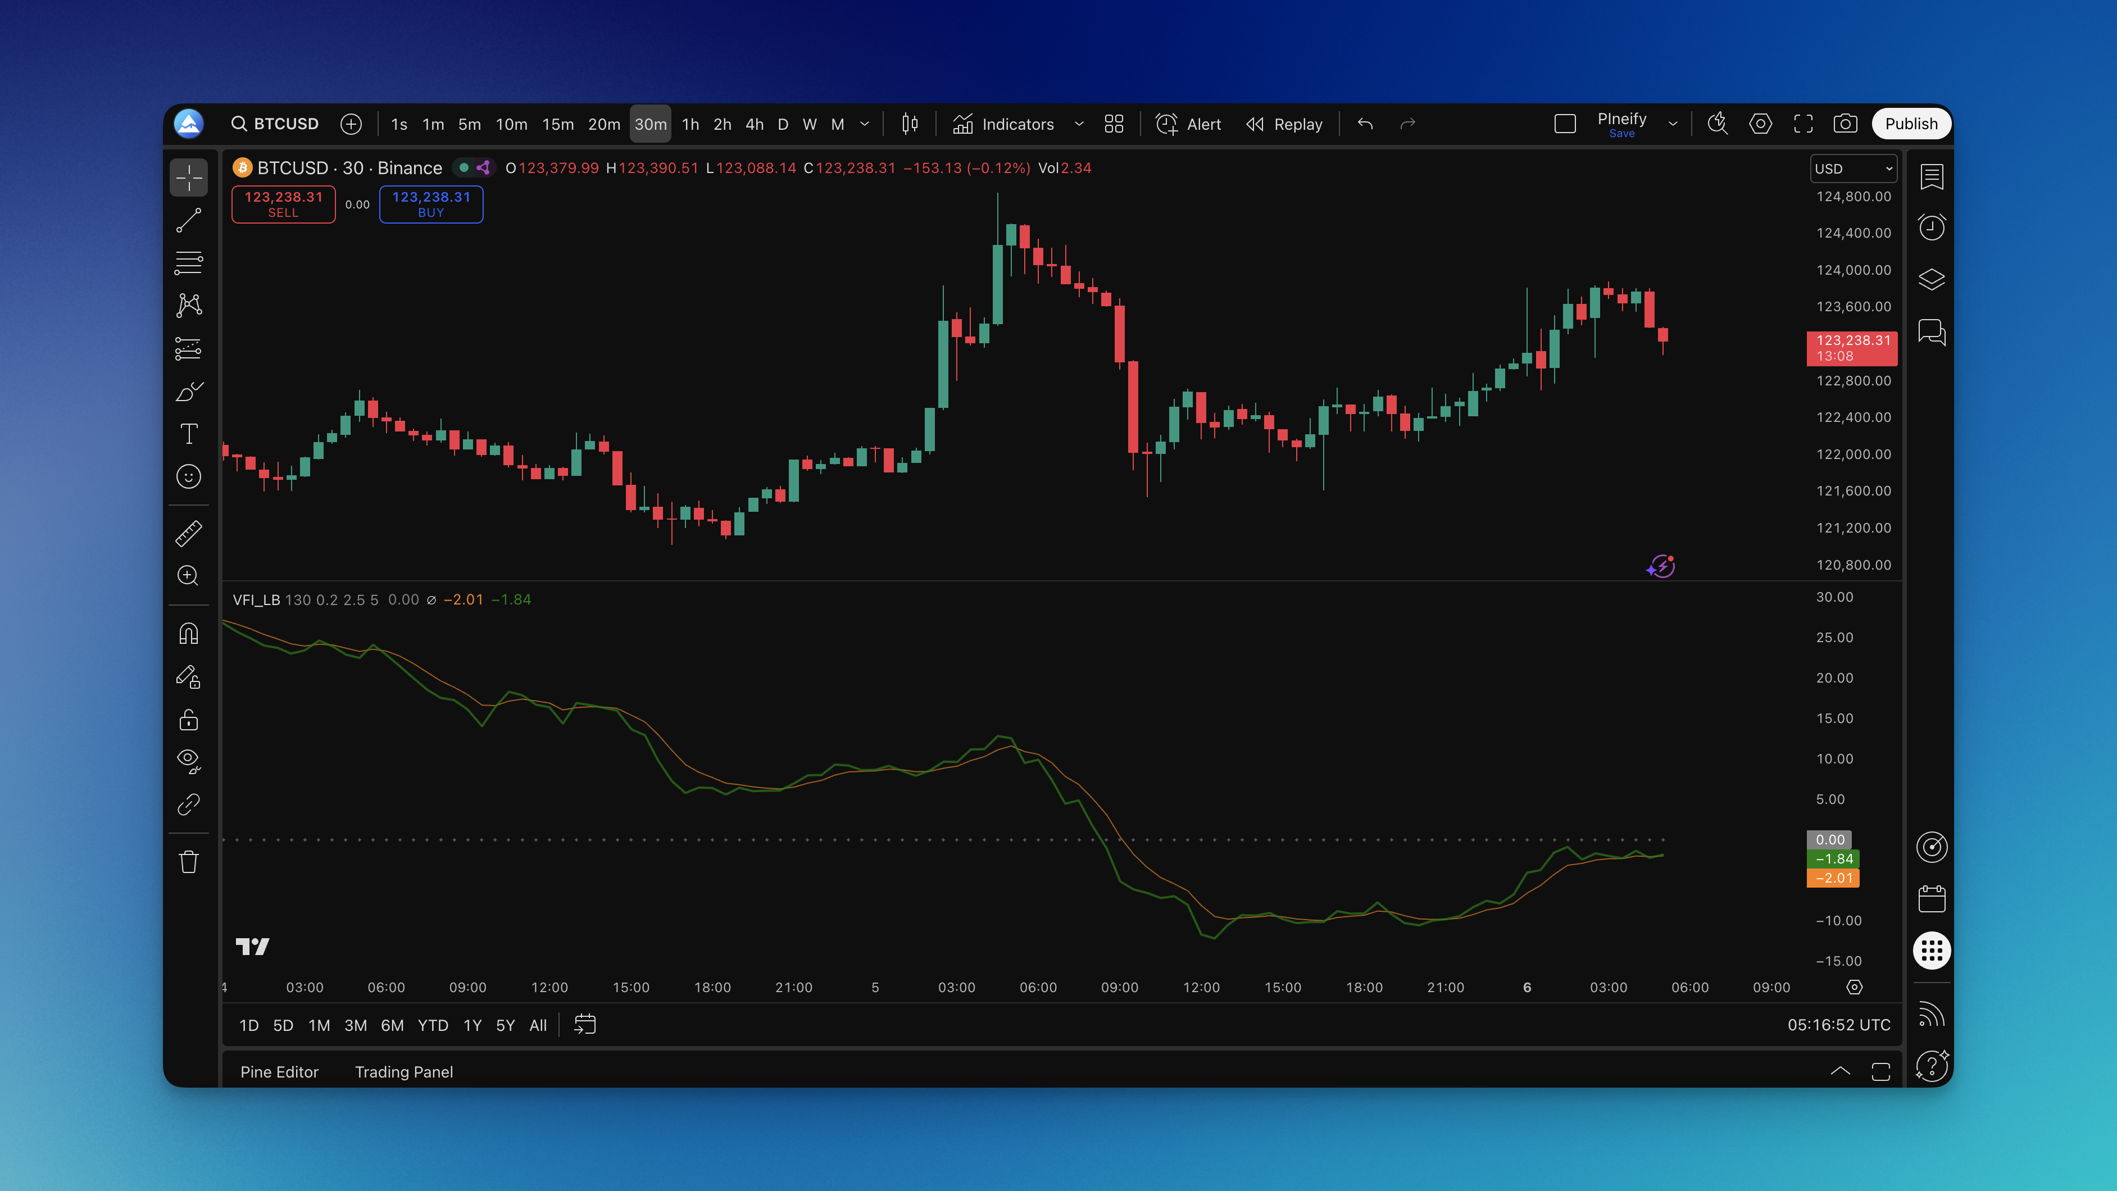The image size is (2117, 1191).
Task: Click the Publish button
Action: pyautogui.click(x=1911, y=124)
